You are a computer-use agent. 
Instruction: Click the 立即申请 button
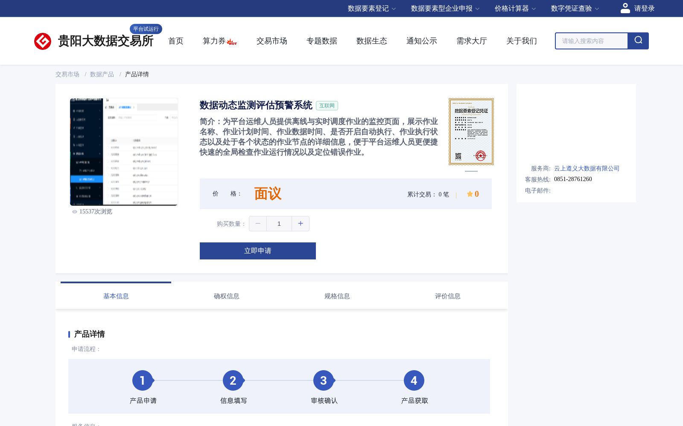[258, 251]
